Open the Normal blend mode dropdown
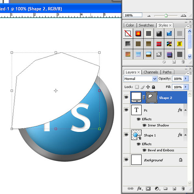 pos(140,79)
